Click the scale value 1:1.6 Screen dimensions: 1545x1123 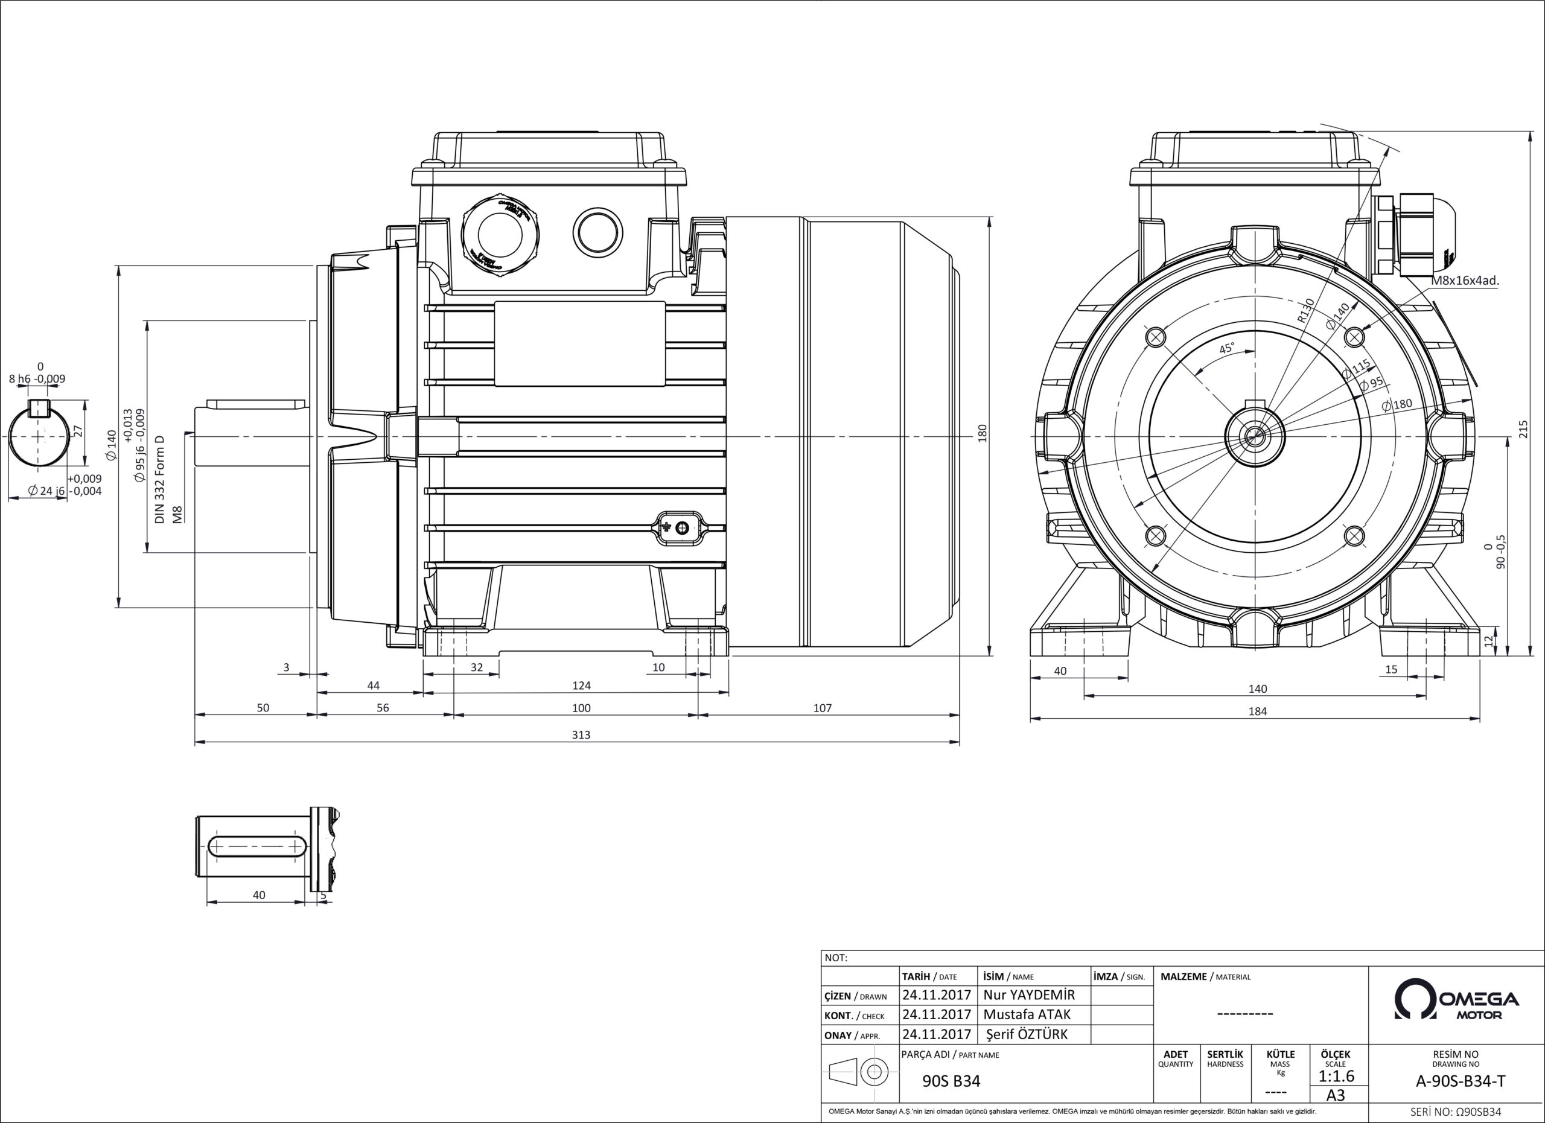(x=1337, y=1076)
